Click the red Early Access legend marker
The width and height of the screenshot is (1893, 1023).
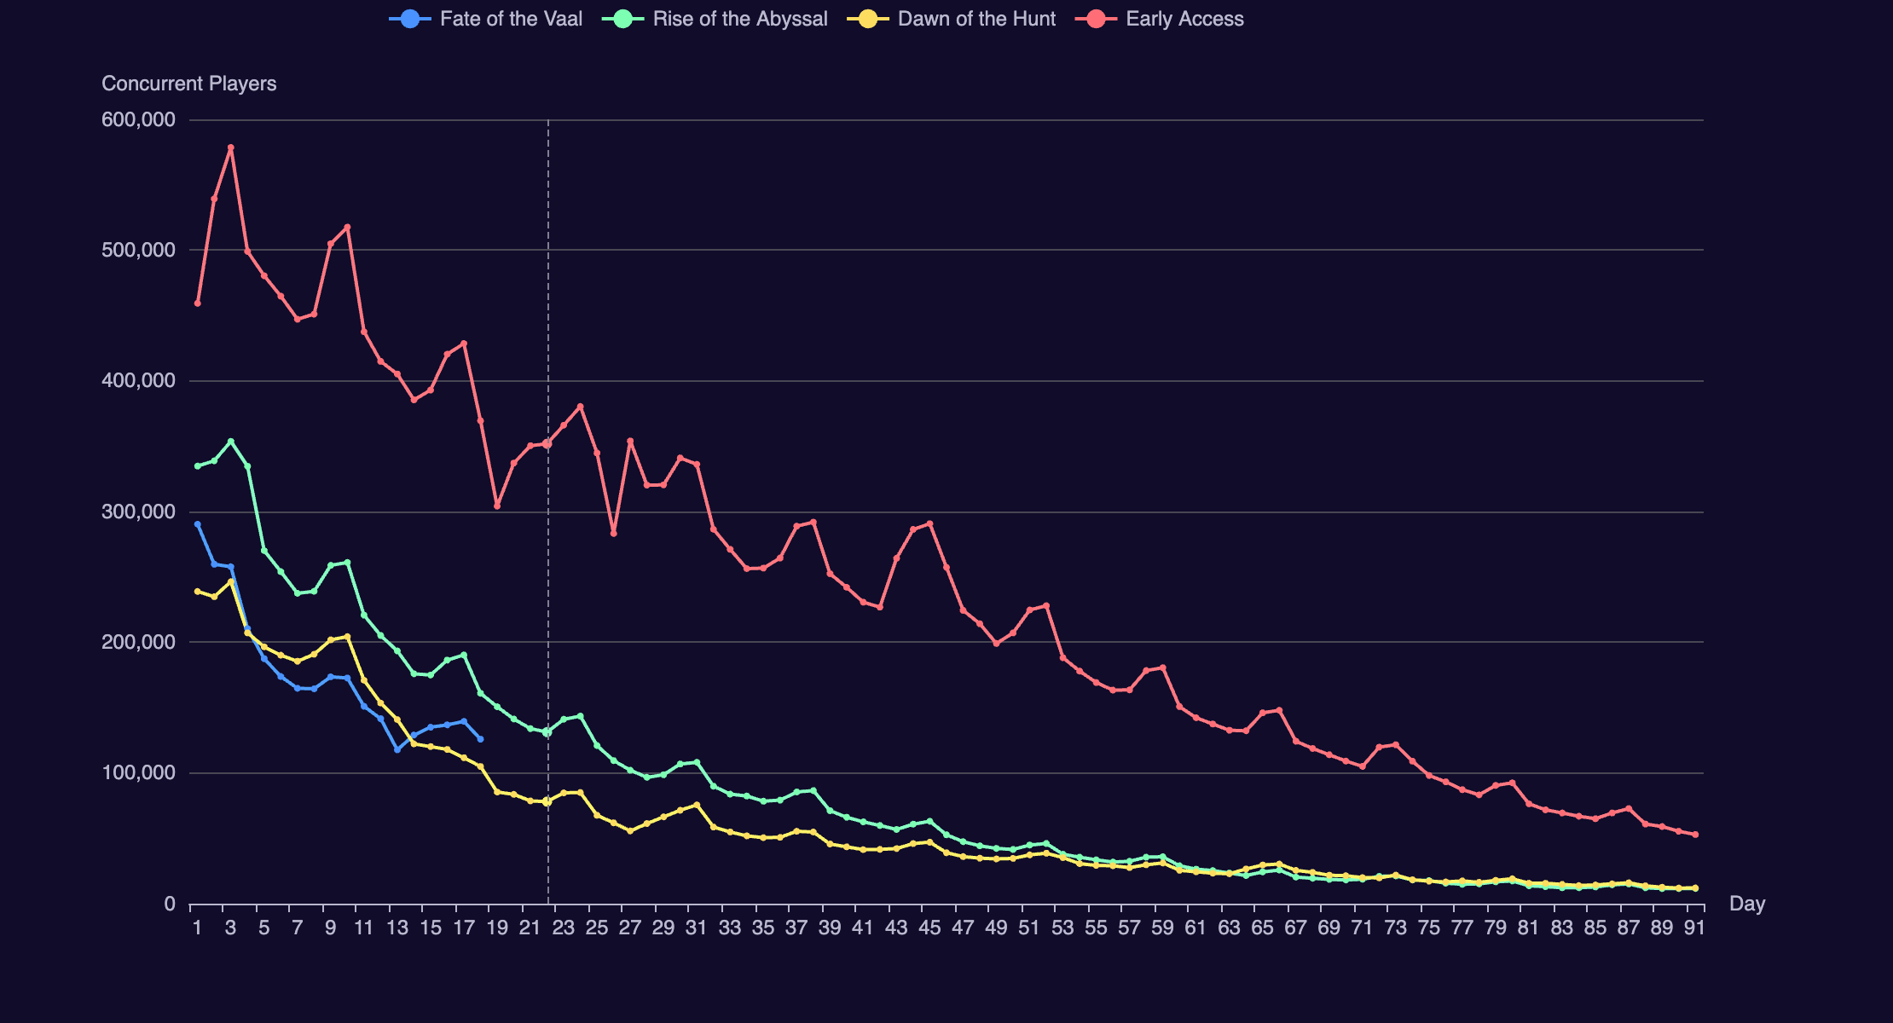point(1097,19)
